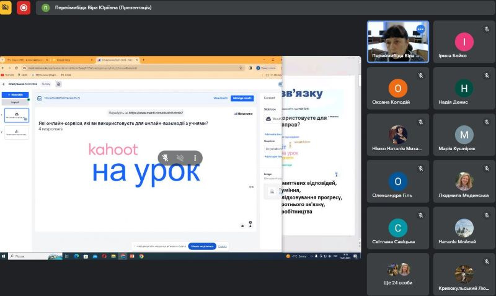Screen dimensions: 496x296
Task: Select slide 2 thumbnail in Mentimeter
Action: 17,132
